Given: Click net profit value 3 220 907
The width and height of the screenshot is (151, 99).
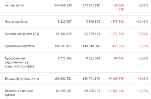Looking at the screenshot, I should pyautogui.click(x=65, y=22).
